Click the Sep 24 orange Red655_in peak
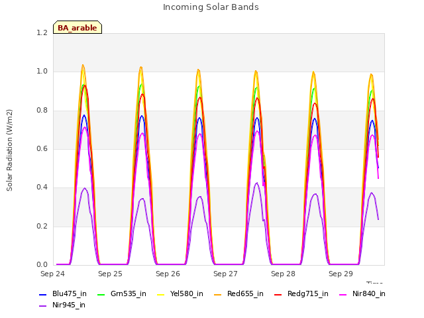 pyautogui.click(x=83, y=65)
